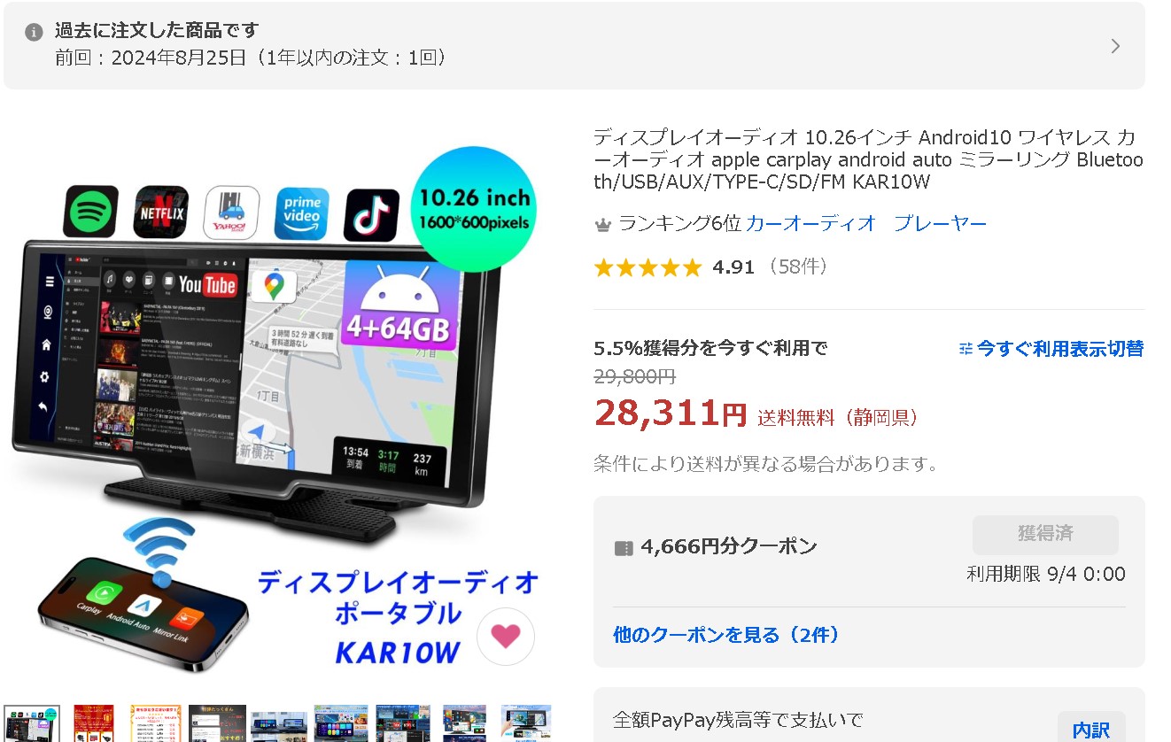
Task: Expand 他のクーポンを見る（2件）
Action: click(726, 635)
